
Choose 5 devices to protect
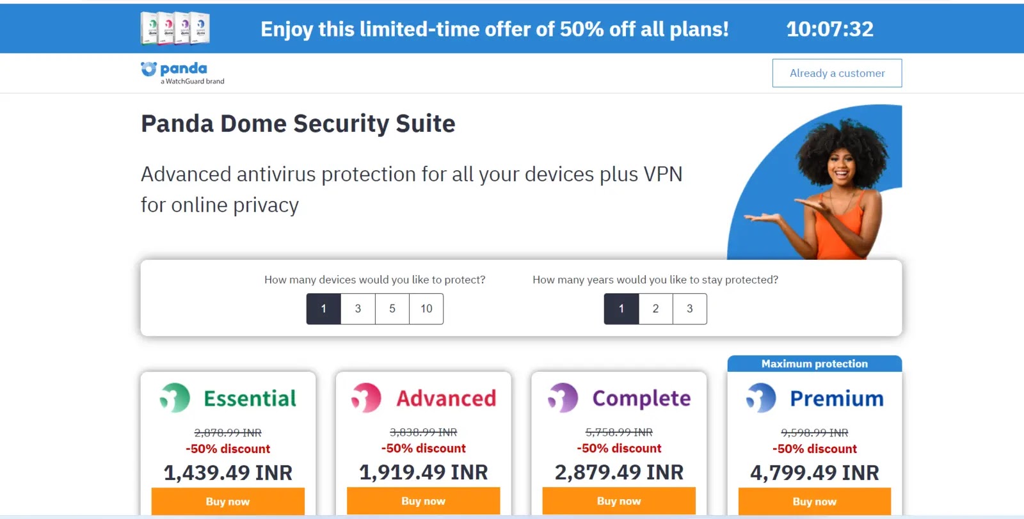pyautogui.click(x=392, y=309)
